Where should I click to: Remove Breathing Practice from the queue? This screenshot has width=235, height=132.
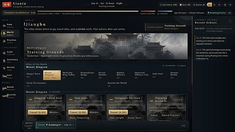coord(73,125)
